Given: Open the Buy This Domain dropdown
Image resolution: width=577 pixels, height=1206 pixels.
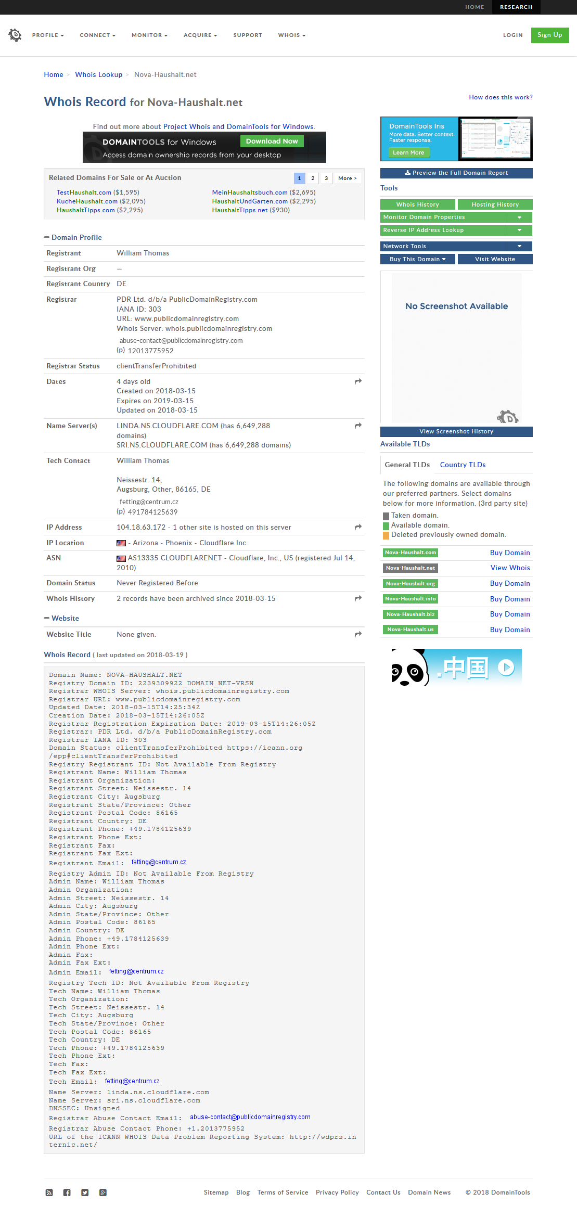Looking at the screenshot, I should click(418, 259).
